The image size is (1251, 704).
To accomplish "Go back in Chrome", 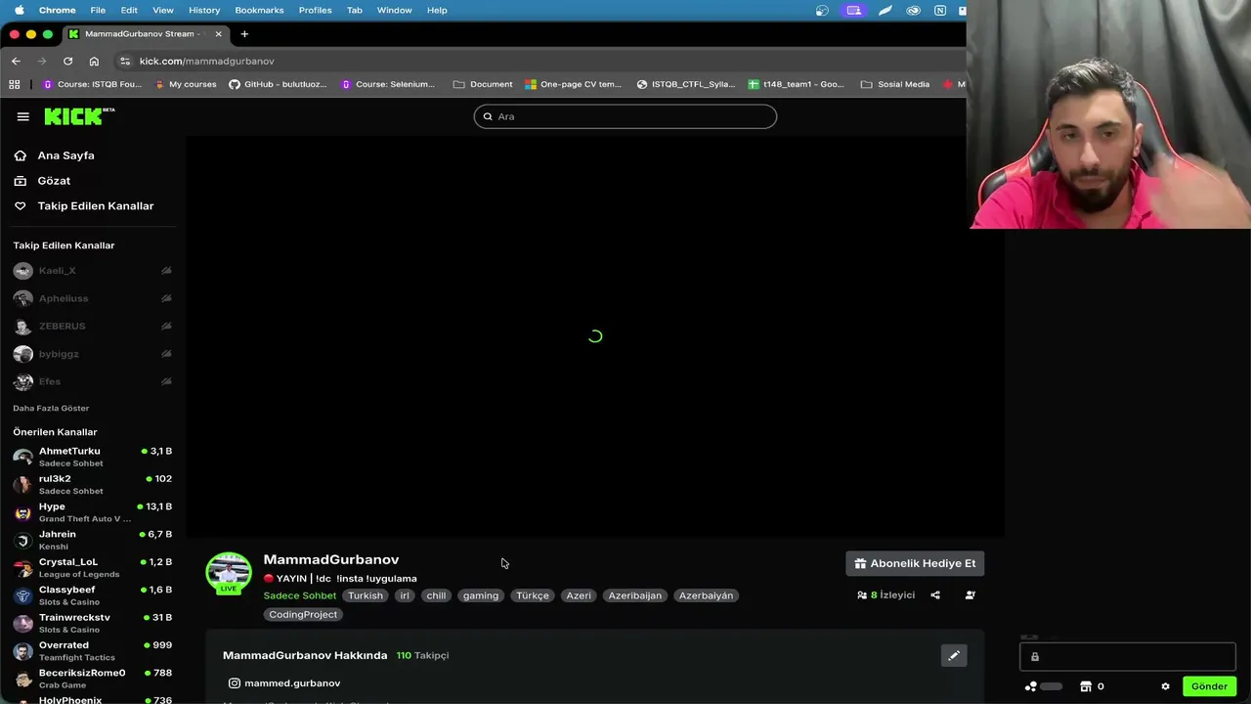I will pos(16,61).
